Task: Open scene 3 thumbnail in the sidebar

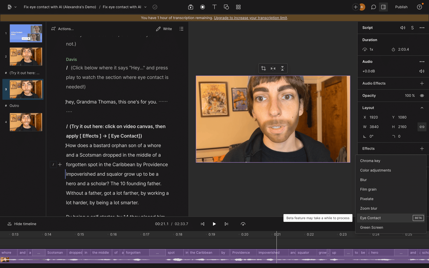Action: coord(25,89)
